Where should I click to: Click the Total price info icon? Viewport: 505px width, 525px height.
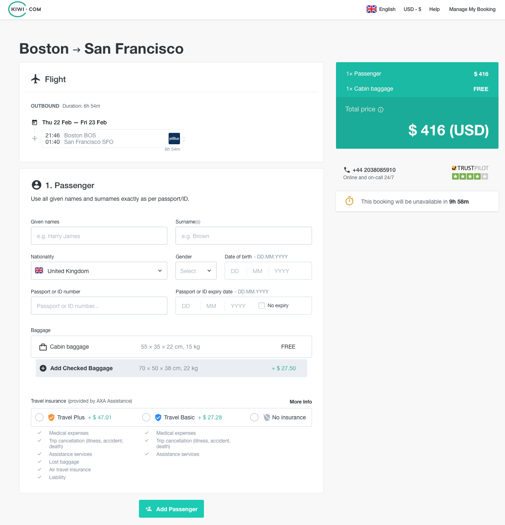[x=381, y=110]
